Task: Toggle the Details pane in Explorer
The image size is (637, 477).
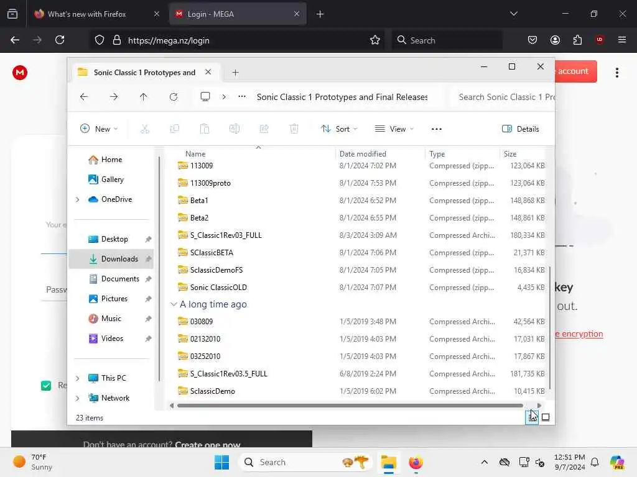Action: click(x=521, y=129)
